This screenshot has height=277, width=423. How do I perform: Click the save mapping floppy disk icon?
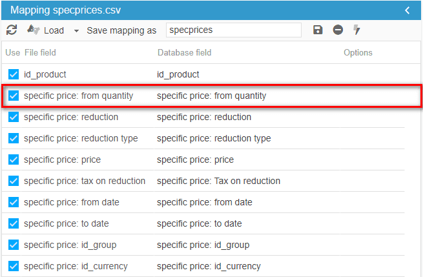coord(318,30)
